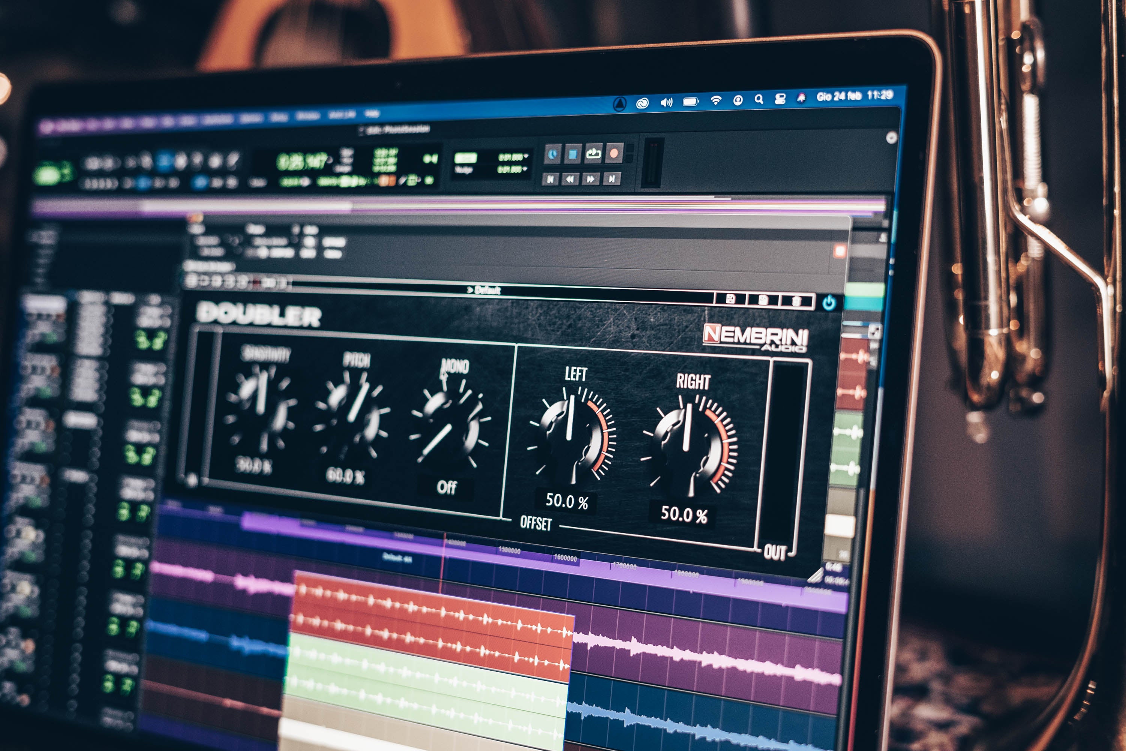Click the green loop Play button
Image resolution: width=1126 pixels, height=751 pixels.
pos(593,153)
